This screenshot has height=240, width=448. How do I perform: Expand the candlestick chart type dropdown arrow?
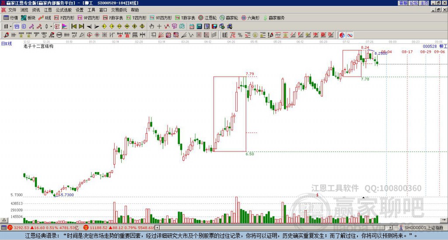click(51, 27)
